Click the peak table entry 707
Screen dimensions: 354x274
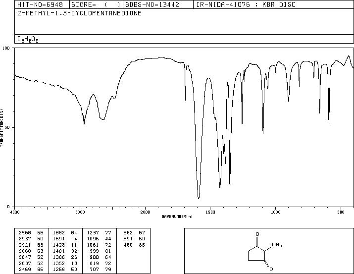point(94,269)
